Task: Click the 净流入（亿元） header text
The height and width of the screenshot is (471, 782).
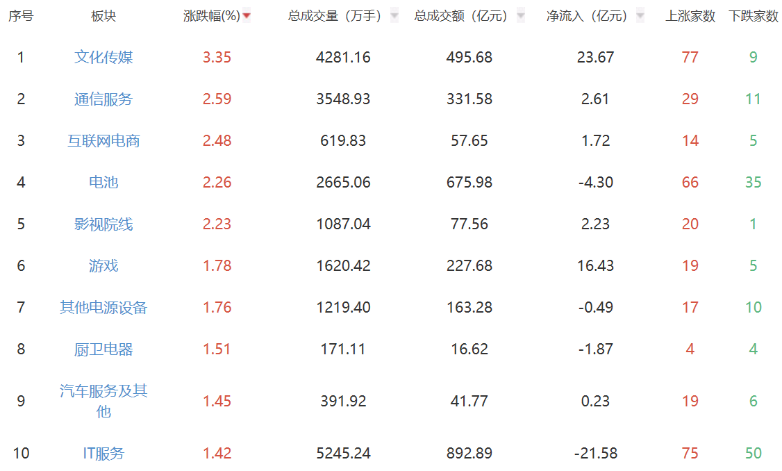Action: (587, 16)
